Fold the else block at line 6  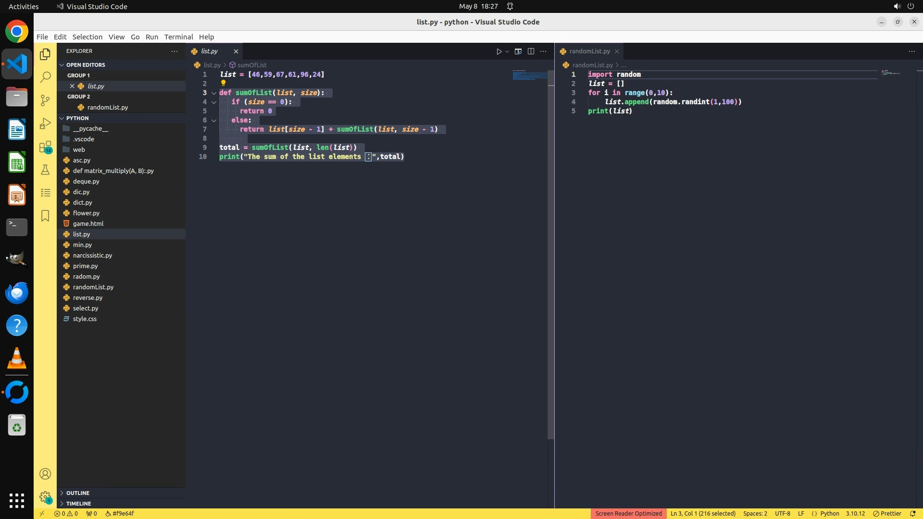point(214,120)
